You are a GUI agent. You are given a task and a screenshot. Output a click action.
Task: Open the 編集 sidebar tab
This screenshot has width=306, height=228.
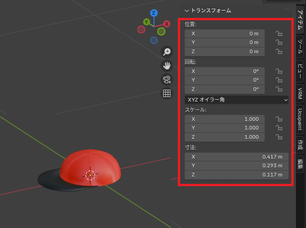point(300,164)
